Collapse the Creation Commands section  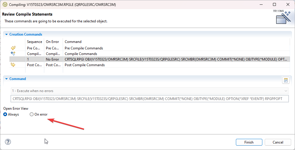pyautogui.click(x=6, y=34)
